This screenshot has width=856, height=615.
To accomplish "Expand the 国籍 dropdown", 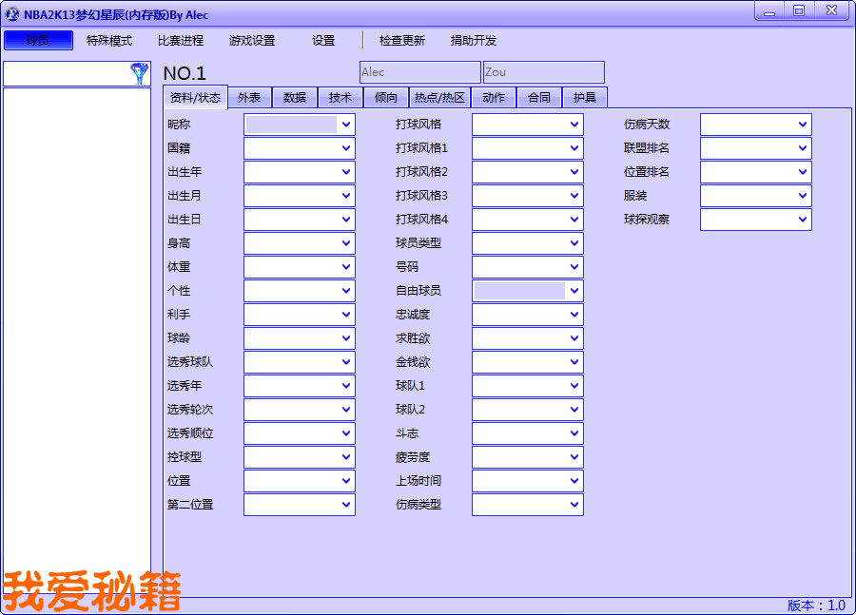I will (346, 148).
